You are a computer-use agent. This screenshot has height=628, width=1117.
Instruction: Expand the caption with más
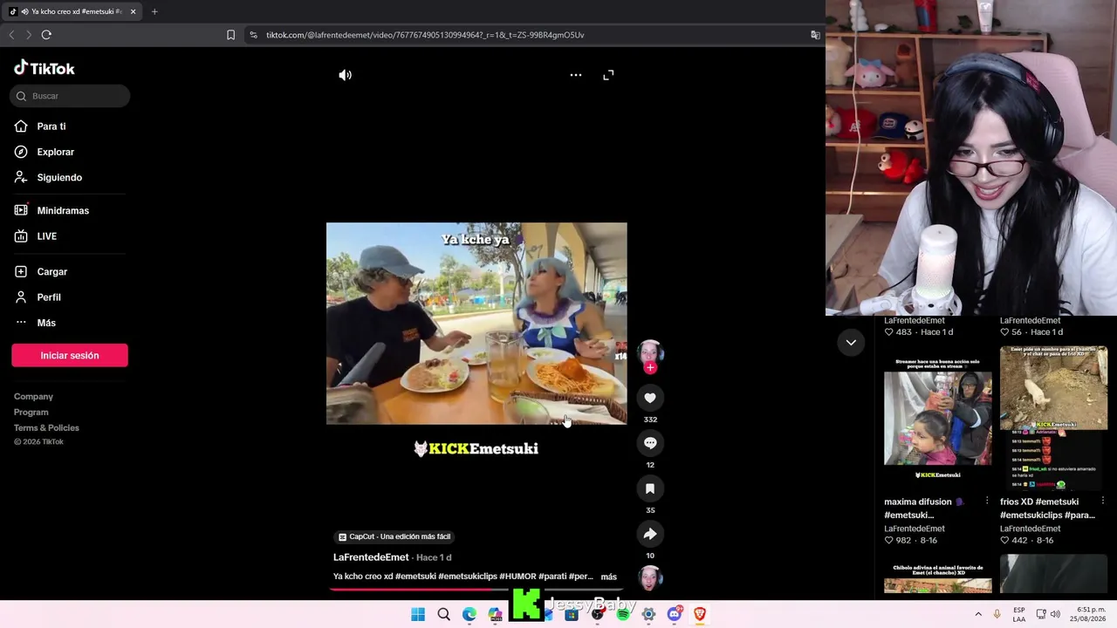click(609, 577)
